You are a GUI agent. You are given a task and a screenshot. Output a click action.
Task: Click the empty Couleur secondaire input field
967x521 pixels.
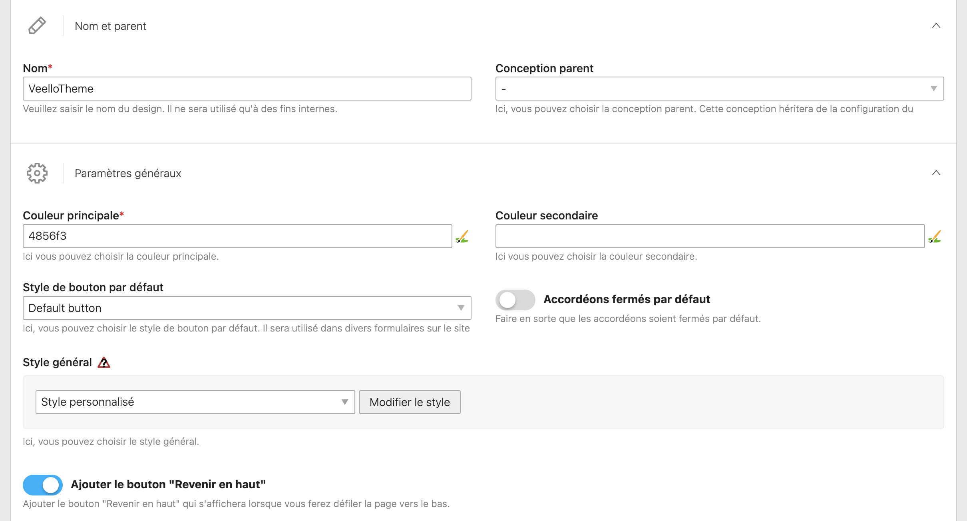pyautogui.click(x=710, y=236)
